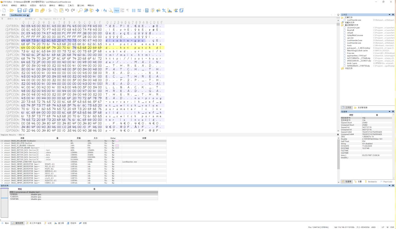Image resolution: width=396 pixels, height=229 pixels.
Task: Click the Histogram toolbar icon
Action: tap(170, 10)
